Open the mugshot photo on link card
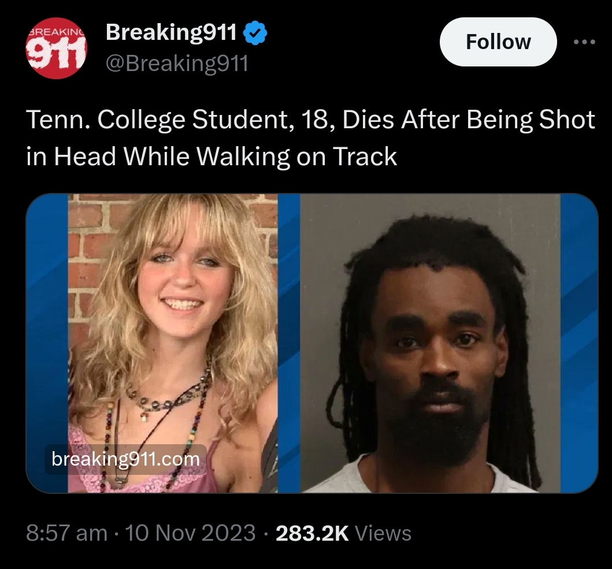 (430, 343)
